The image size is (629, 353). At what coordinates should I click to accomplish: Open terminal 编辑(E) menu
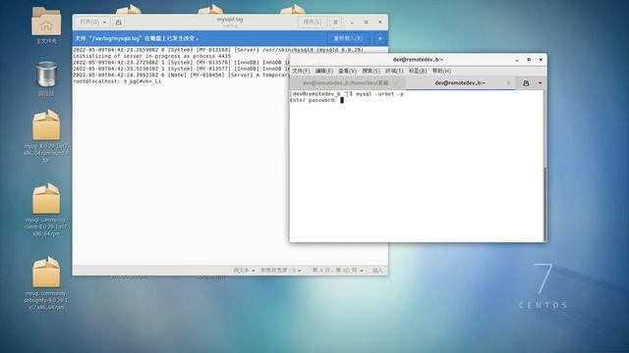tap(323, 71)
